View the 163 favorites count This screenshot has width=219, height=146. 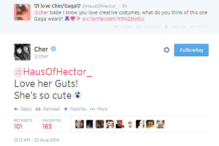pos(47,127)
